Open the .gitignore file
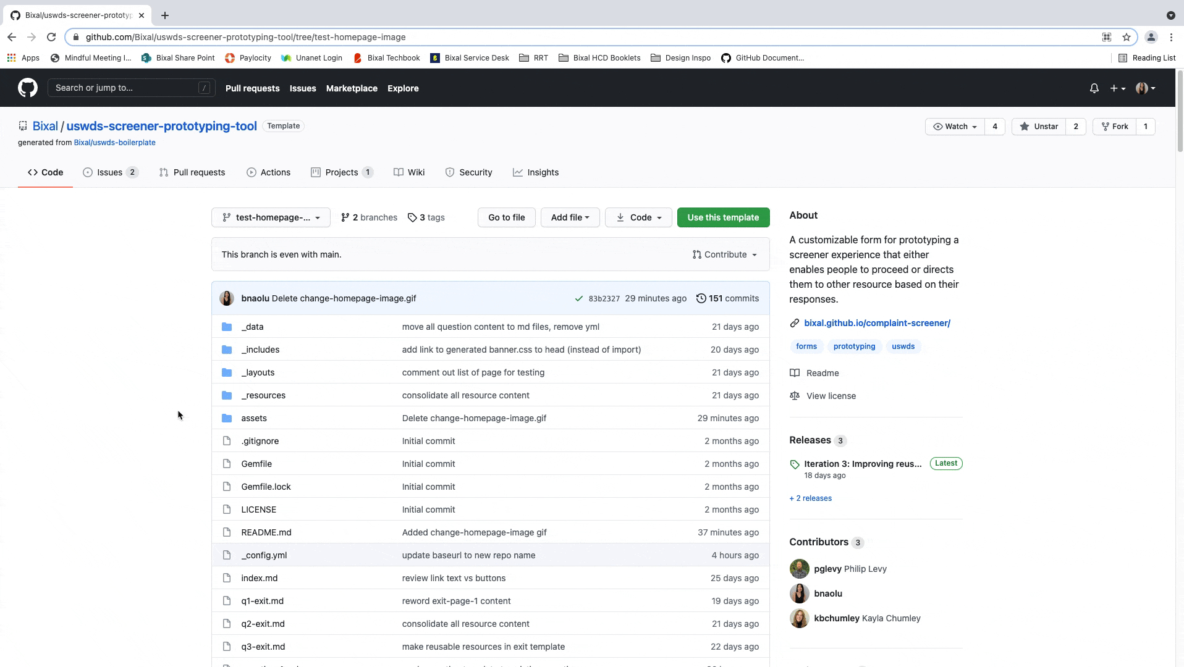Image resolution: width=1184 pixels, height=667 pixels. pyautogui.click(x=260, y=441)
